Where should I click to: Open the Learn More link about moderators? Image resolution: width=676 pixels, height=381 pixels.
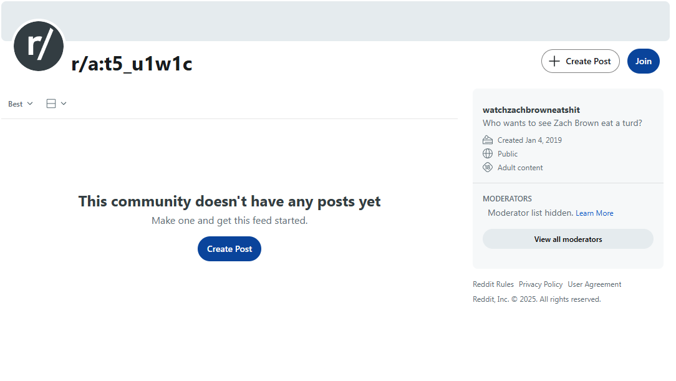click(594, 213)
